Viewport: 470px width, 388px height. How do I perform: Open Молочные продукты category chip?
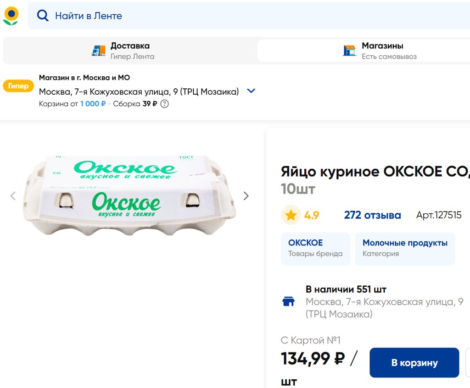tap(405, 248)
